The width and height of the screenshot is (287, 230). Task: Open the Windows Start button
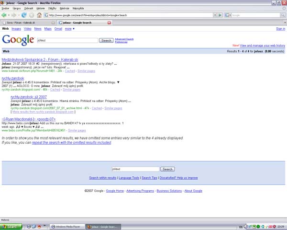pos(11,227)
